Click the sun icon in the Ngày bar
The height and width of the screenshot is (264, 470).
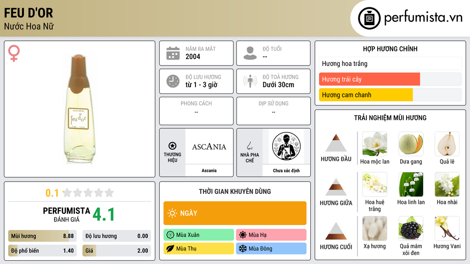172,213
